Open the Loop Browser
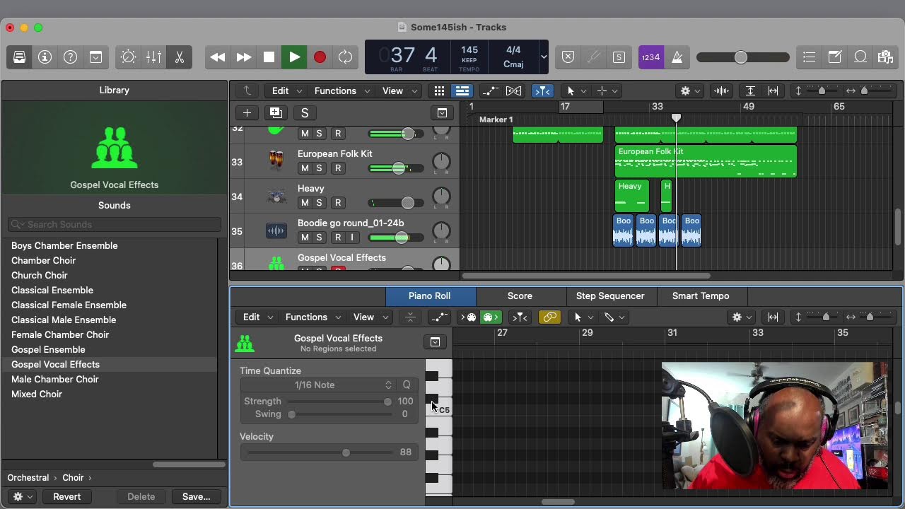This screenshot has height=509, width=905. click(x=860, y=57)
